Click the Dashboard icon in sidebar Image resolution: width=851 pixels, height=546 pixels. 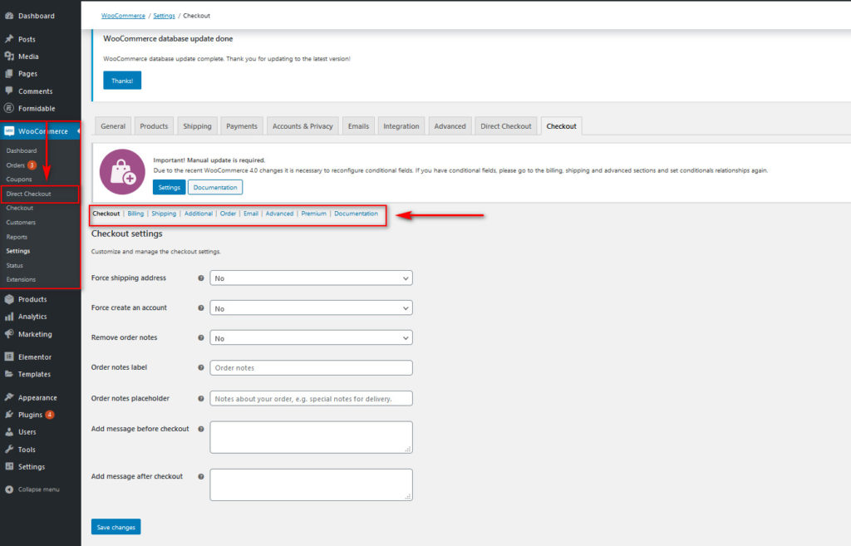pos(9,16)
